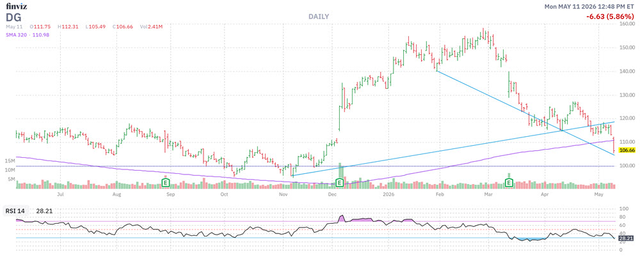The height and width of the screenshot is (257, 640).
Task: Click the RSI 14 indicator label
Action: click(x=14, y=211)
